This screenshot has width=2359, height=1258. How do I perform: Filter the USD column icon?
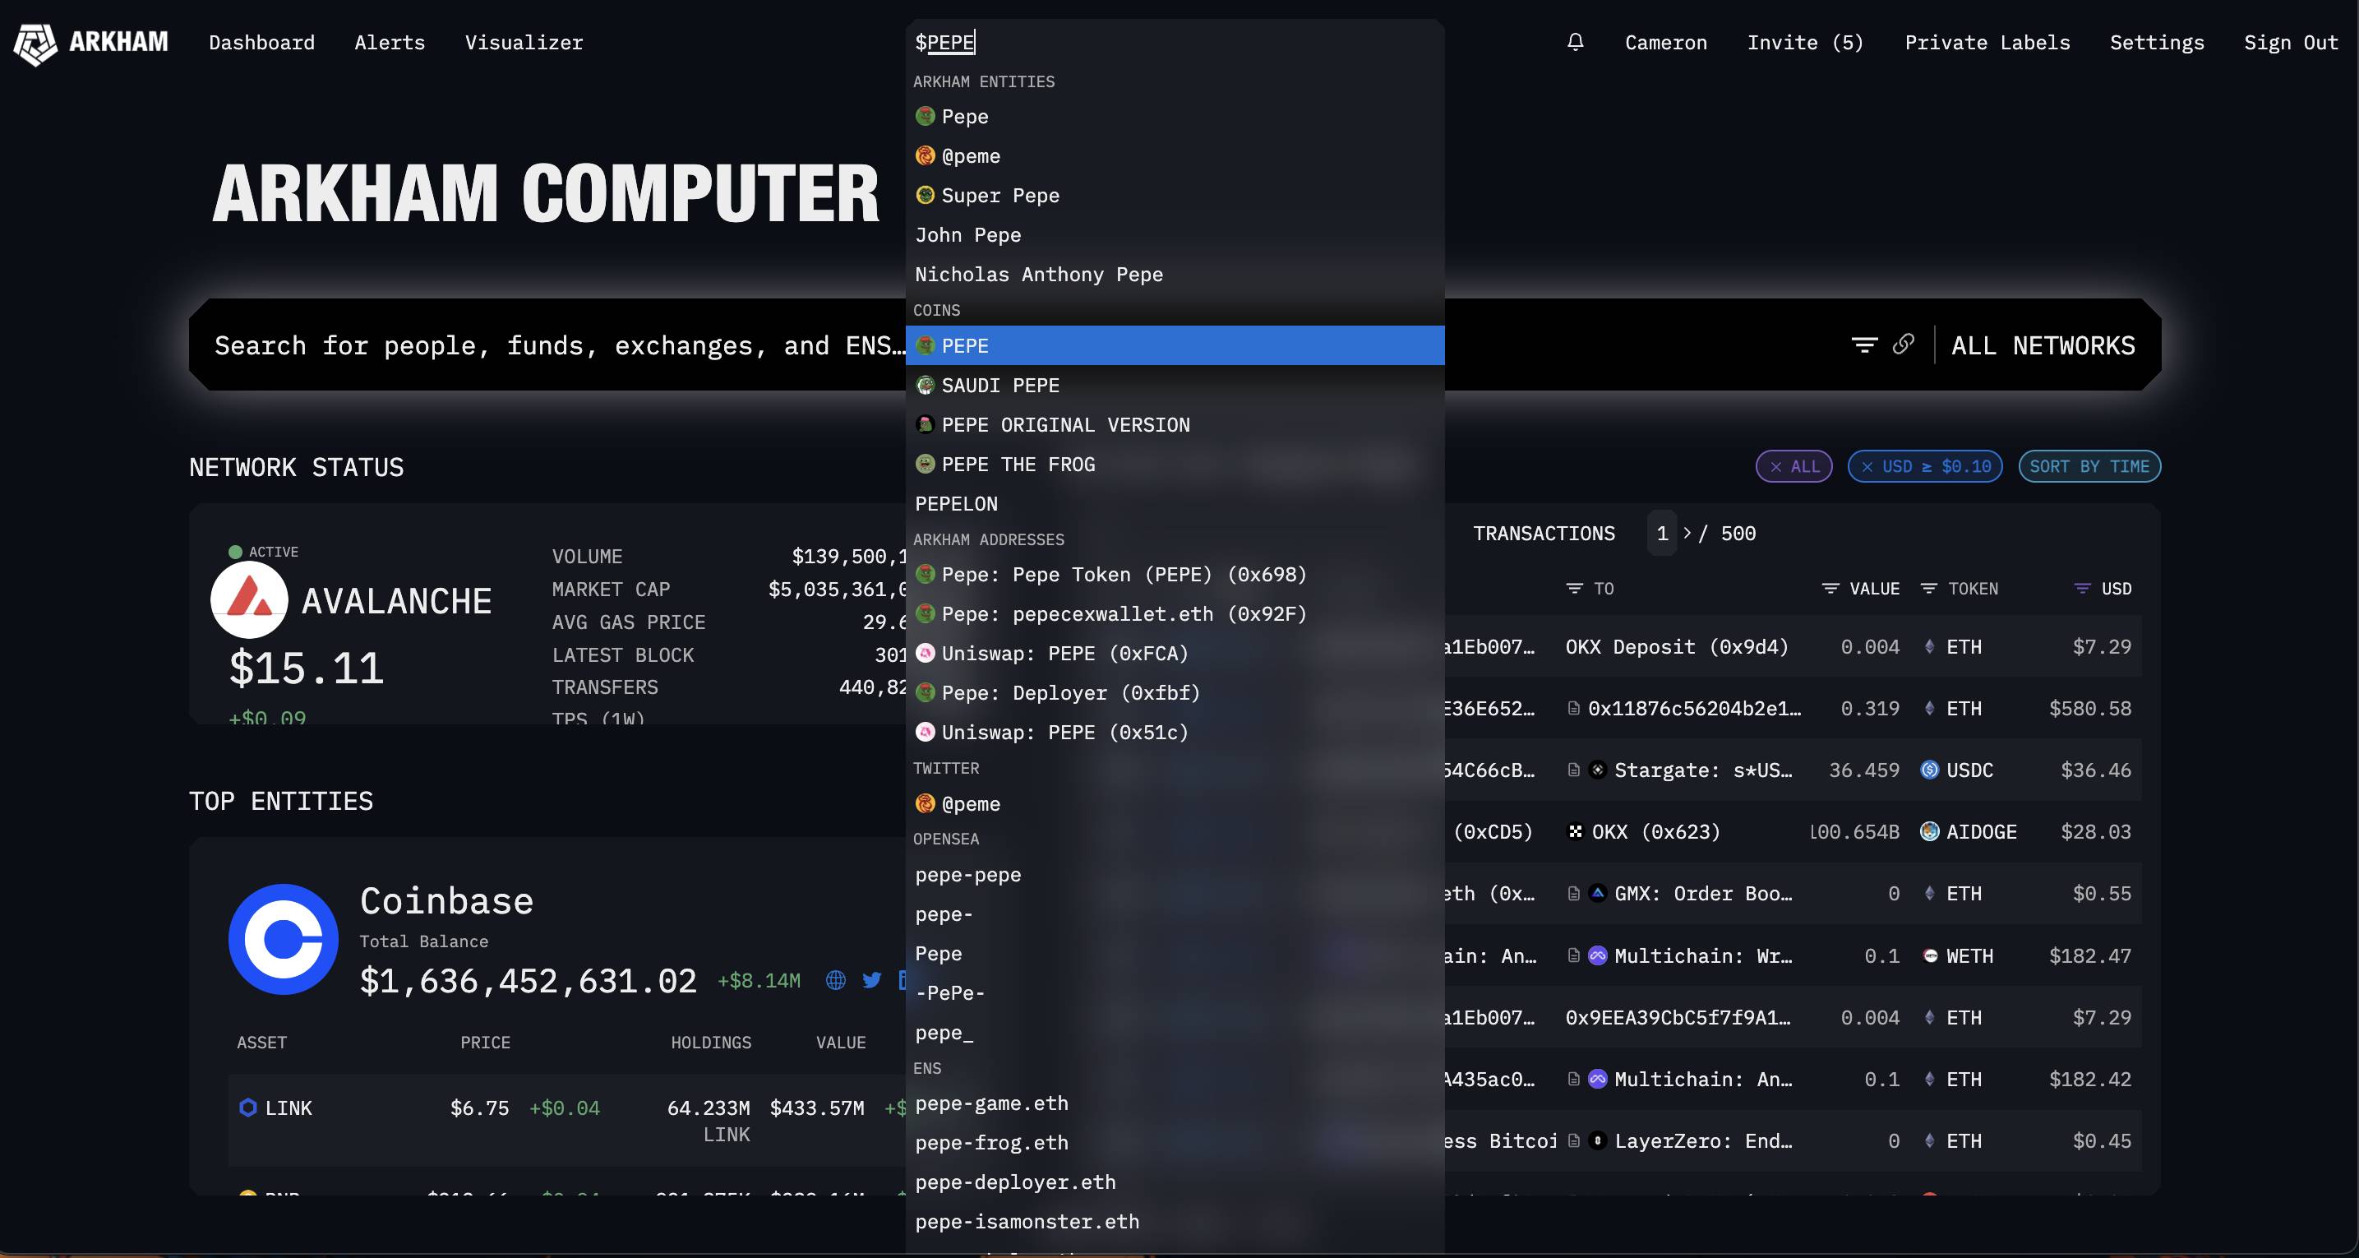(x=2081, y=588)
